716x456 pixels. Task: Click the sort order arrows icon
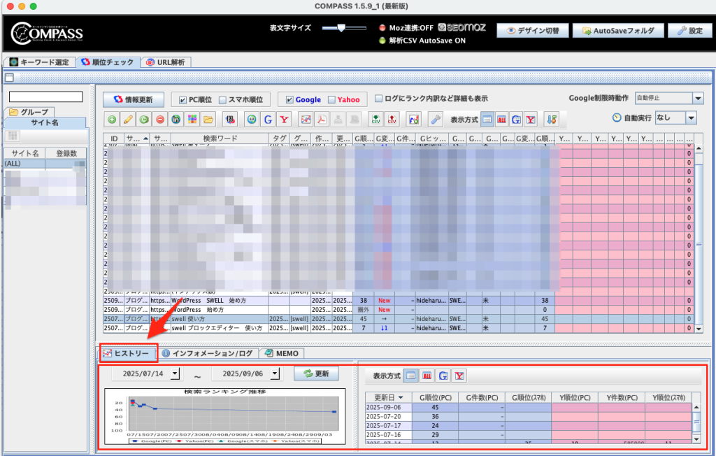pyautogui.click(x=552, y=119)
